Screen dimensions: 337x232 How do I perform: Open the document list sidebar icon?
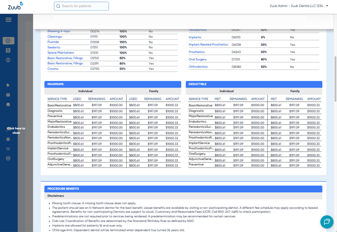point(8,50)
